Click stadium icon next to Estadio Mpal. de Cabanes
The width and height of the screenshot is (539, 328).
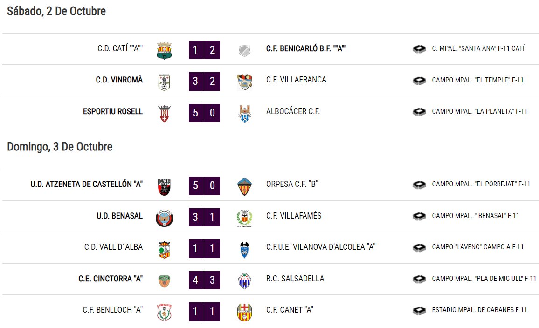coord(419,310)
